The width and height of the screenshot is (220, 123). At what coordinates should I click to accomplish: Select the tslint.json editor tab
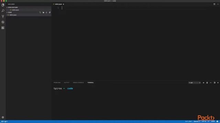(x=58, y=4)
